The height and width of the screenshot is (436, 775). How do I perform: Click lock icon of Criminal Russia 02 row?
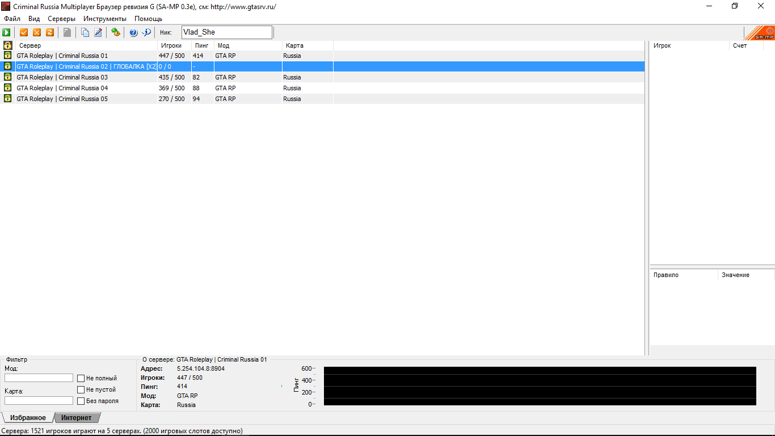pyautogui.click(x=7, y=66)
